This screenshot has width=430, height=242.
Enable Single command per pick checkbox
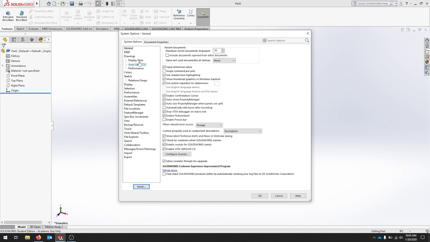point(164,71)
